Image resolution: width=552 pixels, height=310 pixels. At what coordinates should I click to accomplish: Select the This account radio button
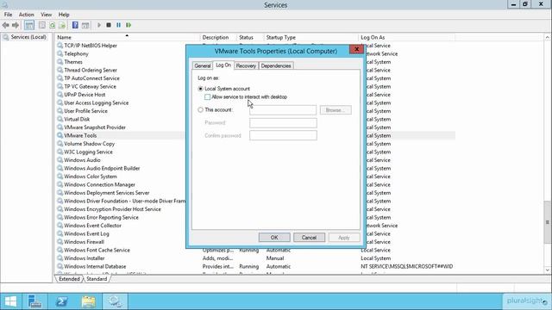[x=200, y=110]
